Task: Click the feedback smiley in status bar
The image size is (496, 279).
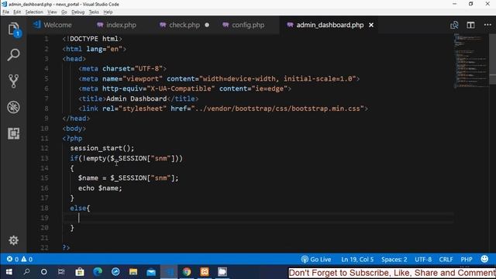Action: click(x=484, y=259)
